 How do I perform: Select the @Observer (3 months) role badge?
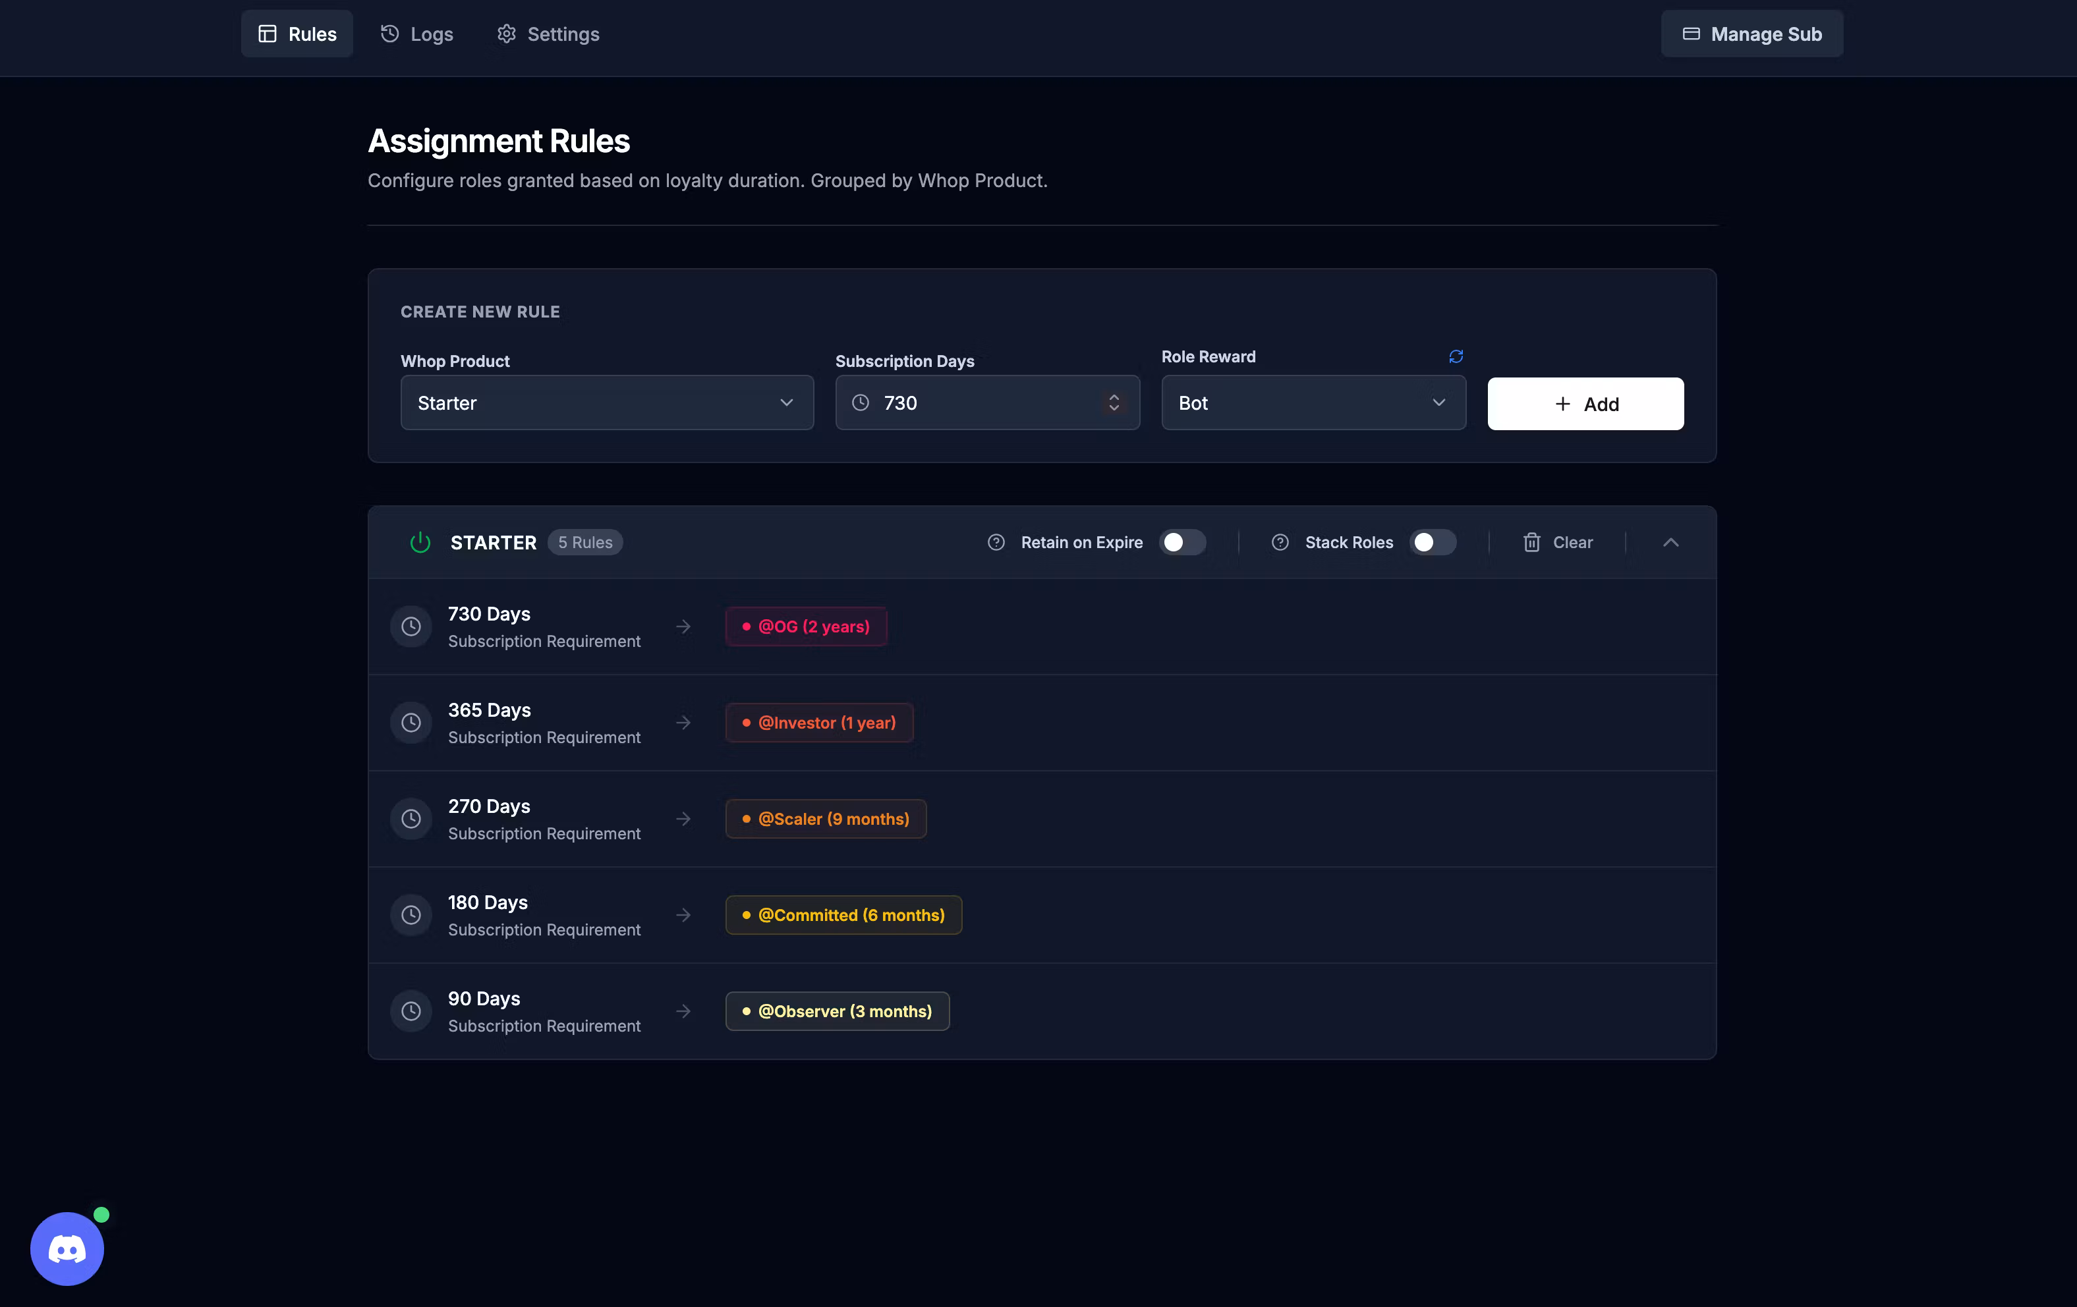coord(837,1011)
